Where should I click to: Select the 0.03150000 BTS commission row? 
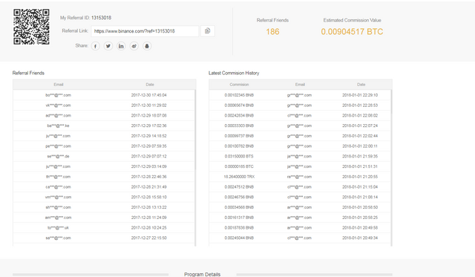(x=300, y=157)
